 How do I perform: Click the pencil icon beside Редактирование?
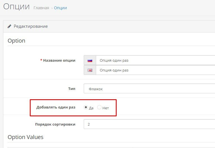(x=9, y=26)
